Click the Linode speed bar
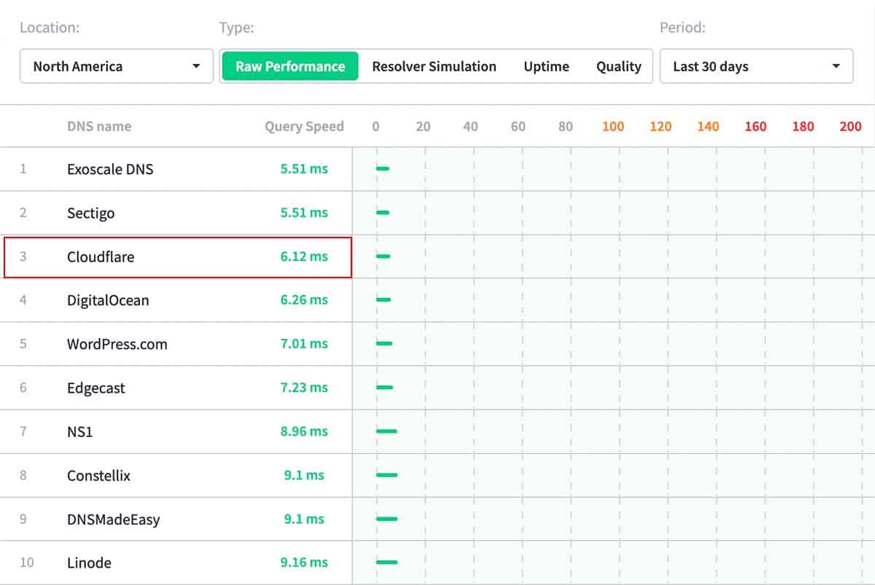 386,562
